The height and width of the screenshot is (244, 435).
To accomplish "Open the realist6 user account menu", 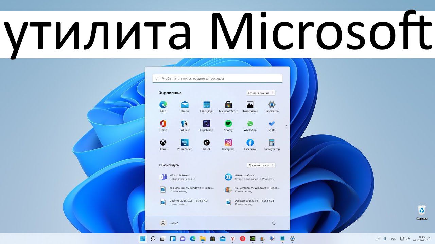I will tap(169, 223).
